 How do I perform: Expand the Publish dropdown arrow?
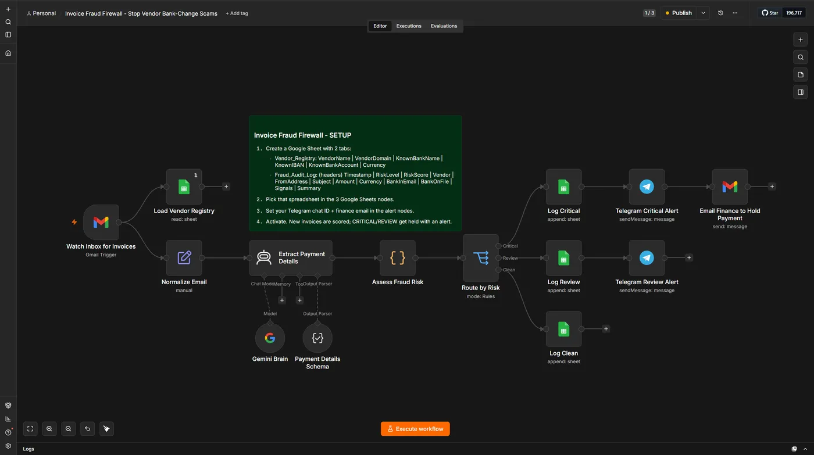[x=703, y=13]
